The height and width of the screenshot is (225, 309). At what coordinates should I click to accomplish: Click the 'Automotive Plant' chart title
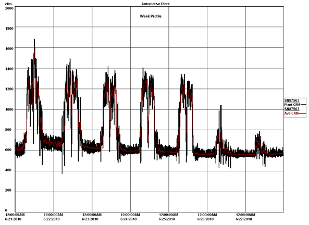[x=155, y=4]
